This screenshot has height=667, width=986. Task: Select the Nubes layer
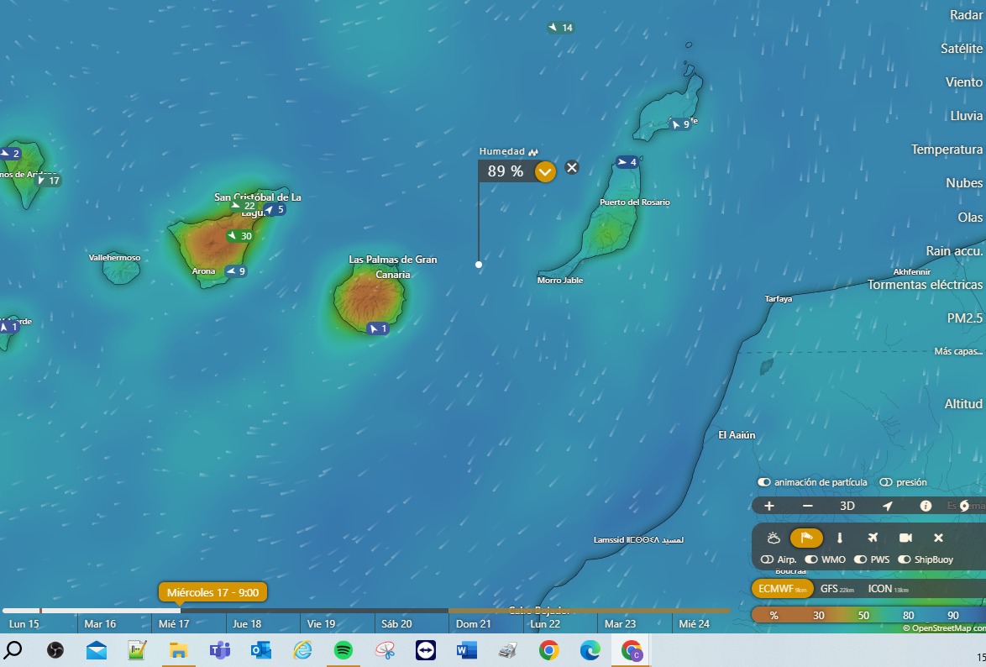(x=965, y=183)
